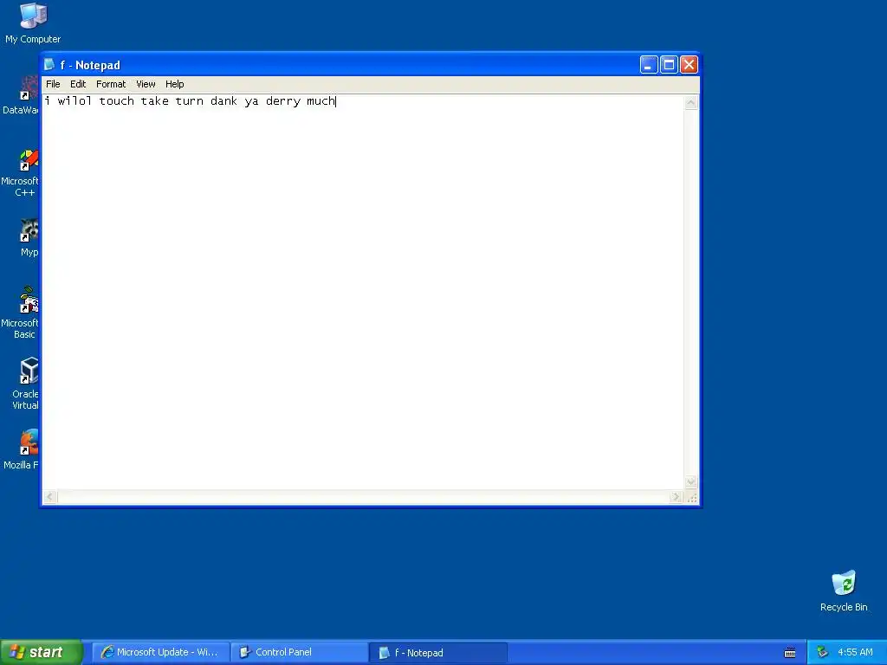Click the vertical scrollbar down arrow
The image size is (887, 665).
coord(690,482)
